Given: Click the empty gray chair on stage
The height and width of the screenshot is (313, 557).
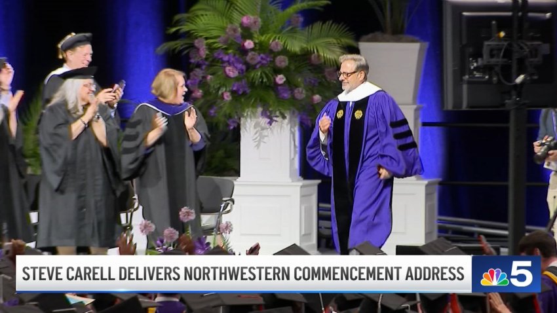Looking at the screenshot, I should (214, 203).
